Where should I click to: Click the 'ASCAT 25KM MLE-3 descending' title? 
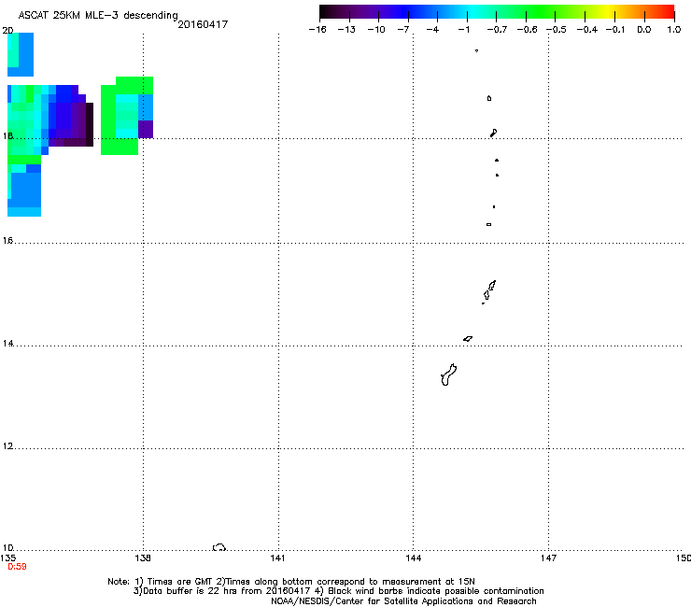pos(98,15)
